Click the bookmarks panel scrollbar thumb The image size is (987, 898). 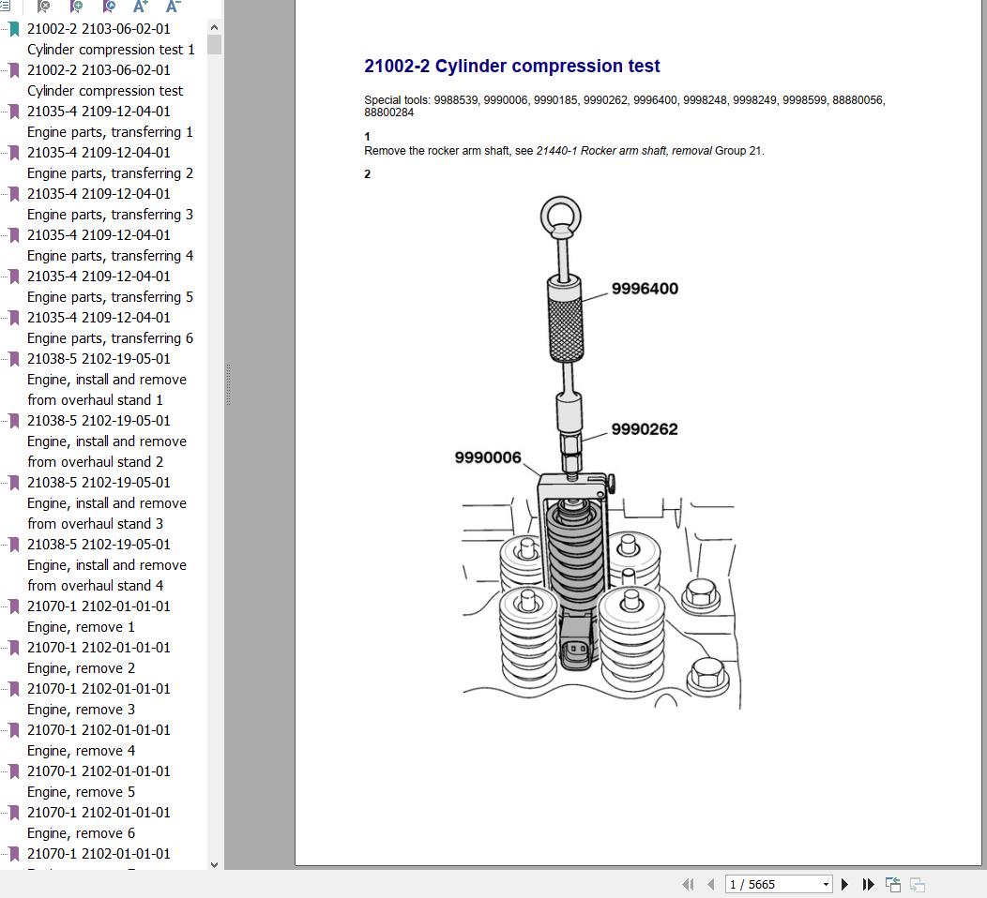(214, 44)
